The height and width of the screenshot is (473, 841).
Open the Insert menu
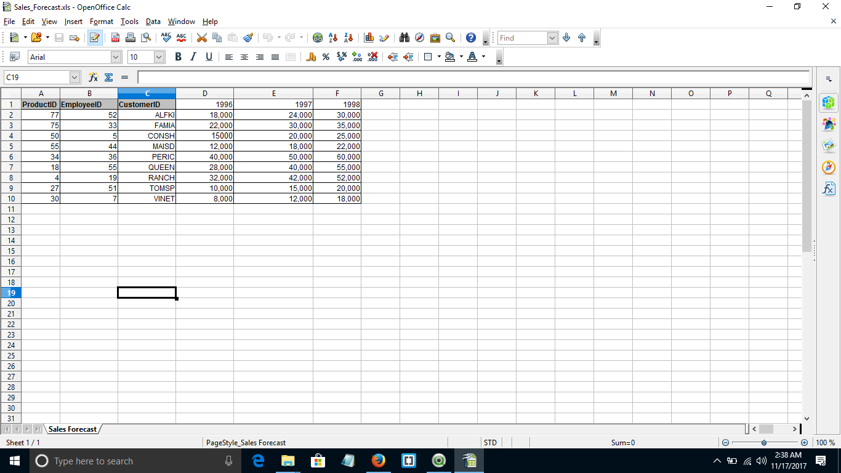click(x=73, y=22)
